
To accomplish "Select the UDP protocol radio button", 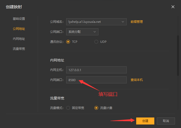I will click(96, 42).
